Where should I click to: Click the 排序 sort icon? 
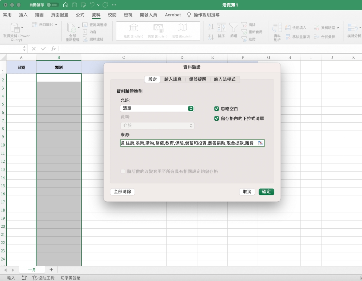221,28
